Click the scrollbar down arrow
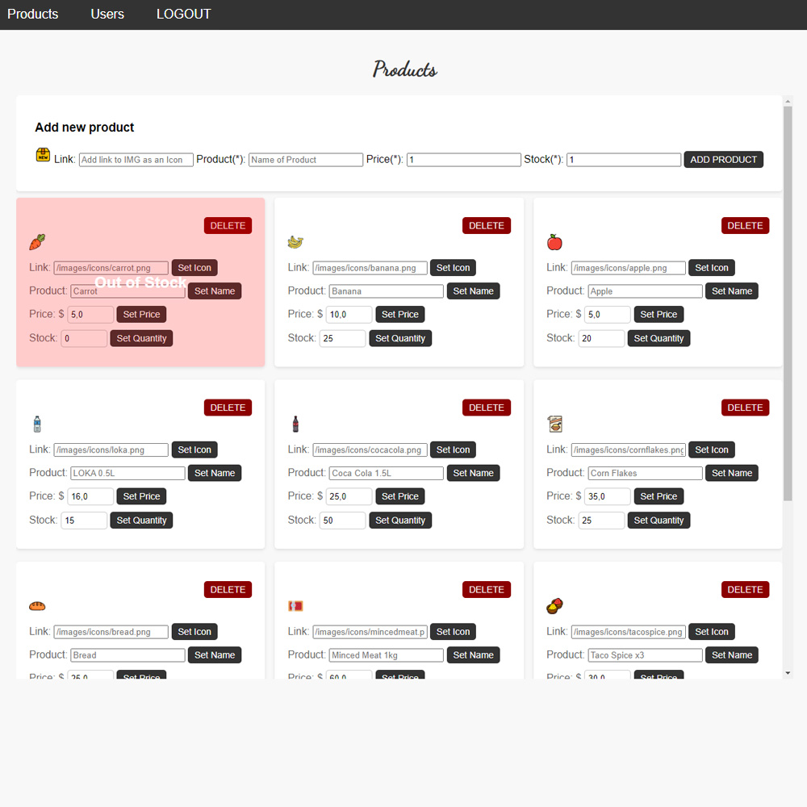807x807 pixels. coord(788,672)
